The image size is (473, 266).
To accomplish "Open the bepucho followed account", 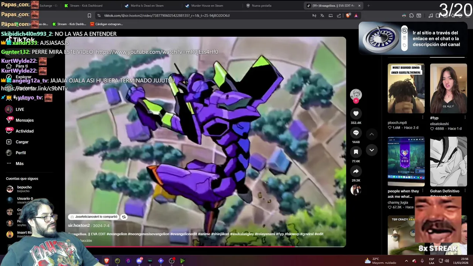I will (x=19, y=189).
